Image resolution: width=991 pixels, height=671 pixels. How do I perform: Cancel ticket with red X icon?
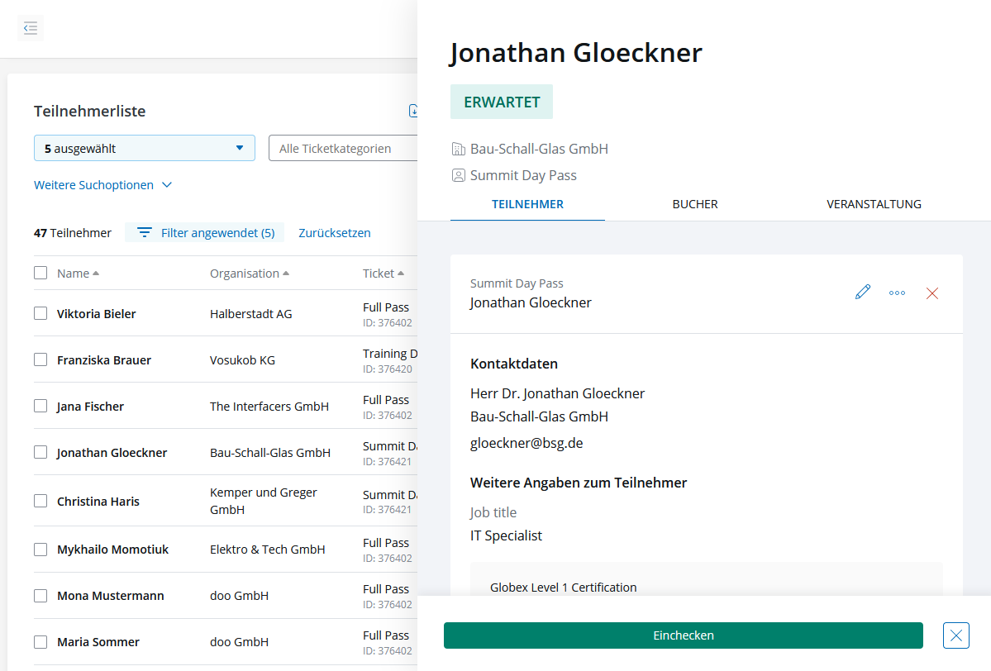click(x=931, y=293)
